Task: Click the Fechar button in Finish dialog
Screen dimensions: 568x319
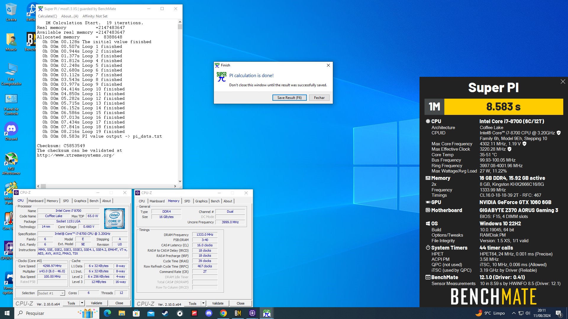Action: tap(319, 98)
